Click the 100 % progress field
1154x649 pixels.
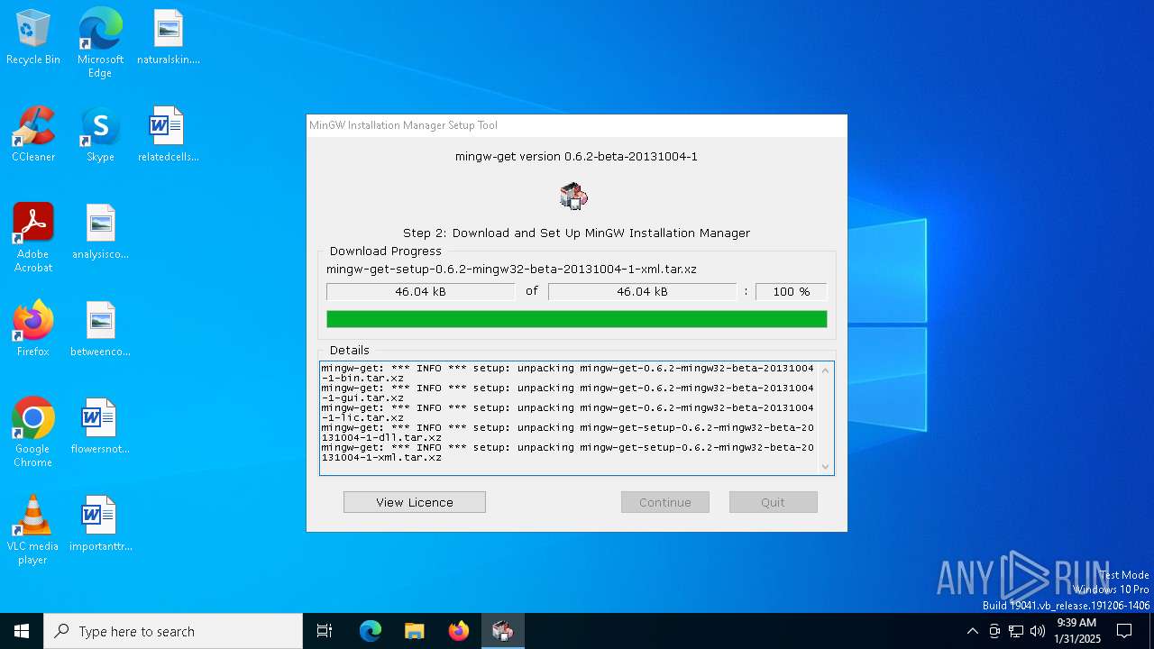point(792,292)
